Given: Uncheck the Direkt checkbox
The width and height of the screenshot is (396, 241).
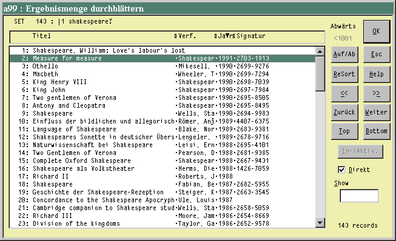Looking at the screenshot, I should point(341,170).
